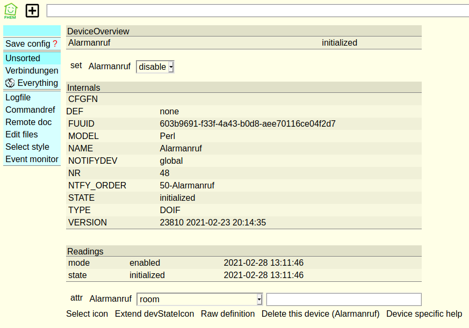The image size is (469, 328).
Task: Click the globe icon next to Everything
Action: [10, 83]
